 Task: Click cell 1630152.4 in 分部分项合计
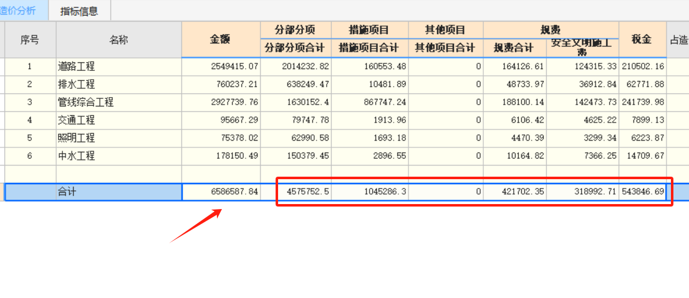(296, 103)
